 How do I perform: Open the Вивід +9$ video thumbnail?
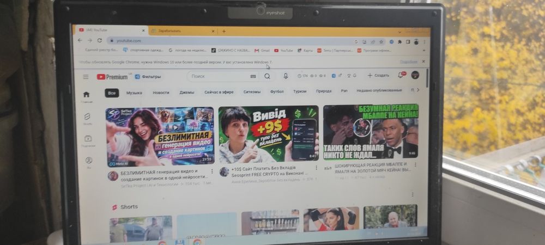tap(269, 134)
